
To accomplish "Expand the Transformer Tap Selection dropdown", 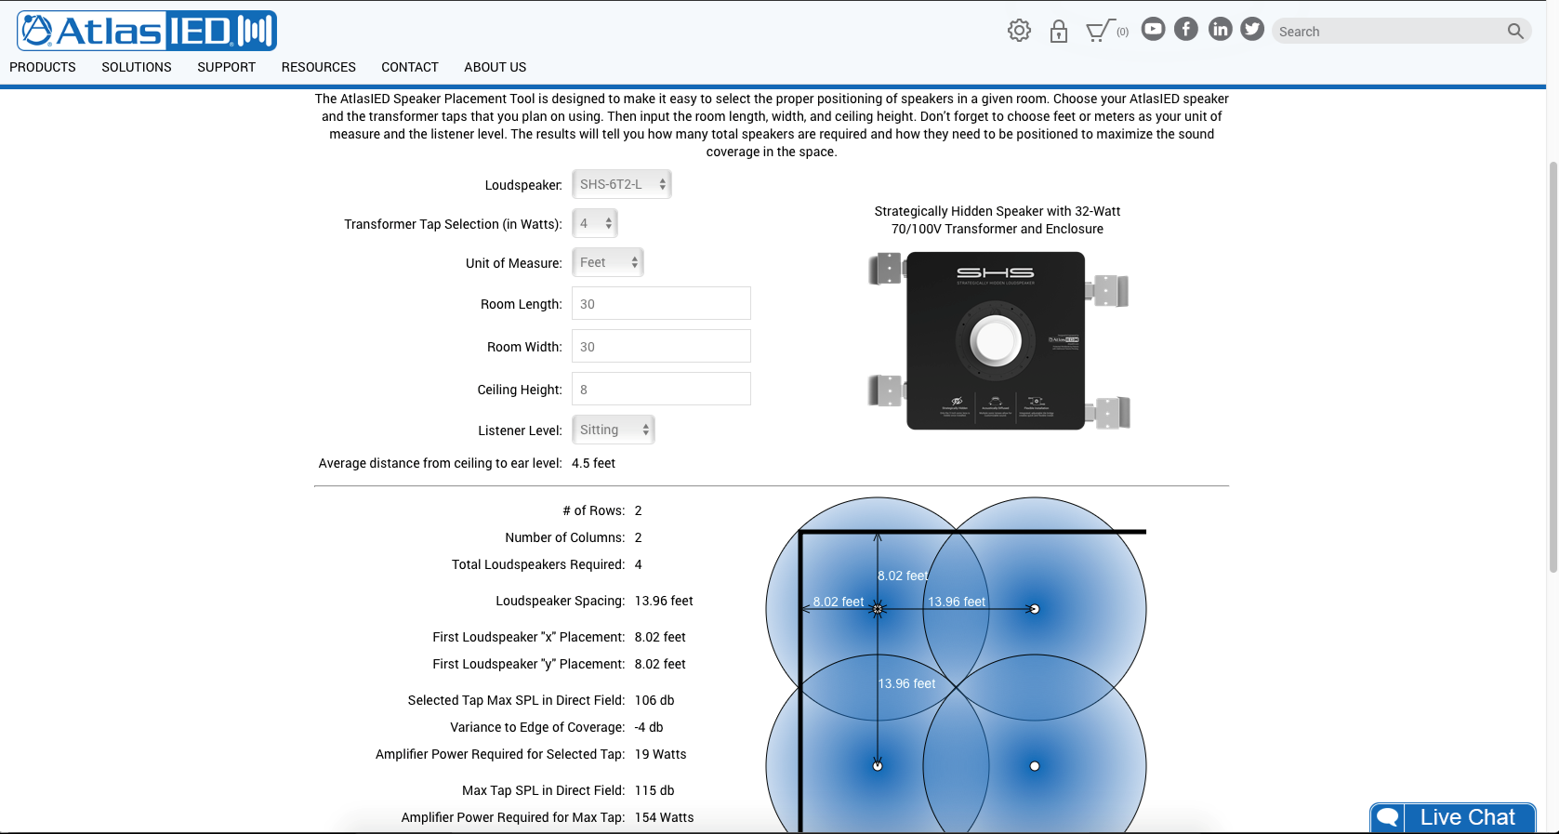I will 595,223.
